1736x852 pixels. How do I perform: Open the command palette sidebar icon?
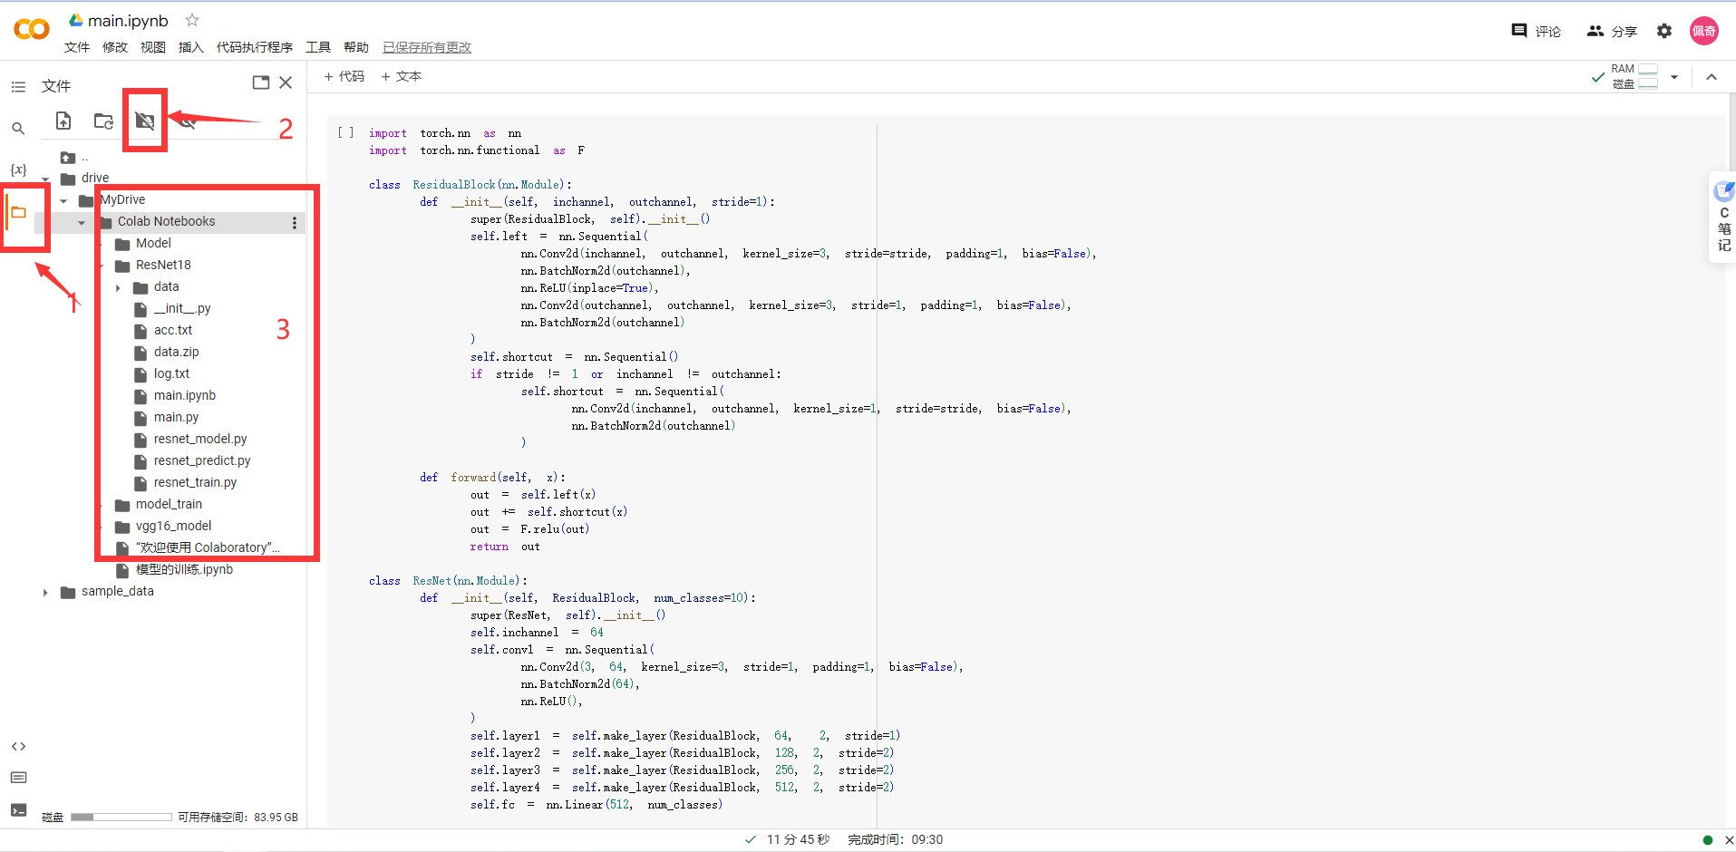[x=18, y=778]
